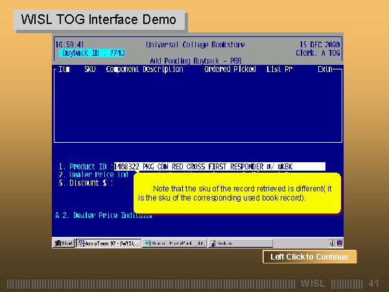Switch to the PowerPoint taskbar window

(174, 243)
